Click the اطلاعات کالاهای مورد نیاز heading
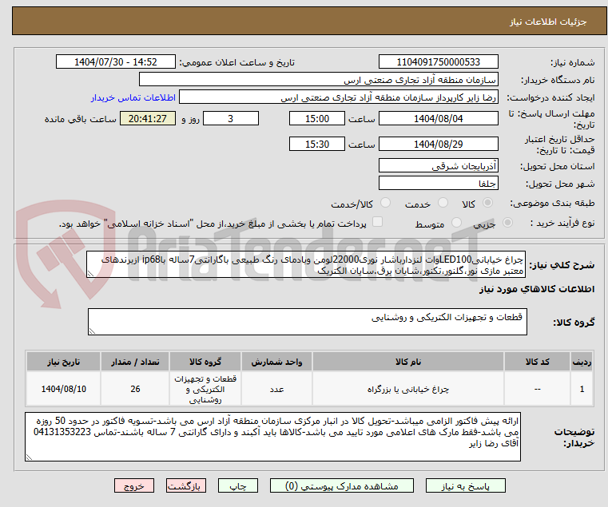 point(537,289)
